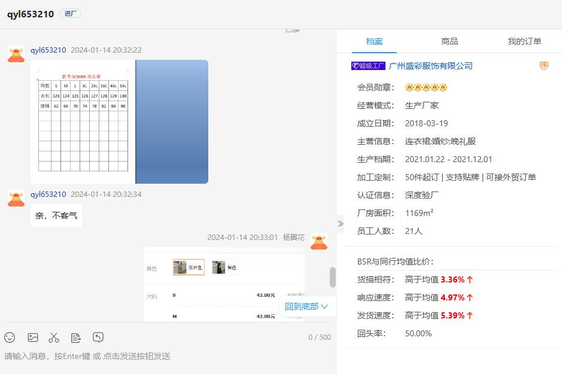This screenshot has height=374, width=562.
Task: Click the send image icon
Action: tap(33, 337)
